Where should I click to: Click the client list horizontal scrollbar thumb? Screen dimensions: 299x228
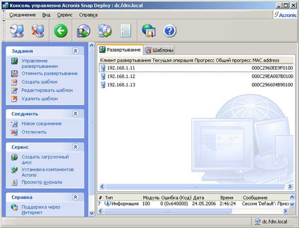(x=195, y=186)
